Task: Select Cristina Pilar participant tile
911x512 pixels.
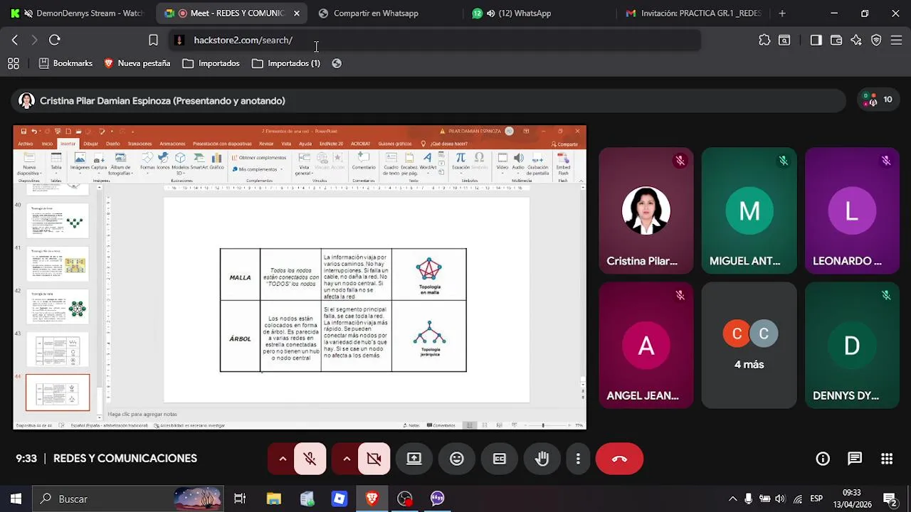Action: [646, 210]
